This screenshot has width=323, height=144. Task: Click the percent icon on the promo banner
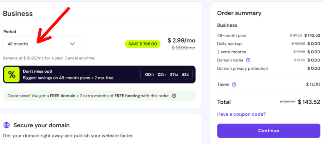point(12,75)
